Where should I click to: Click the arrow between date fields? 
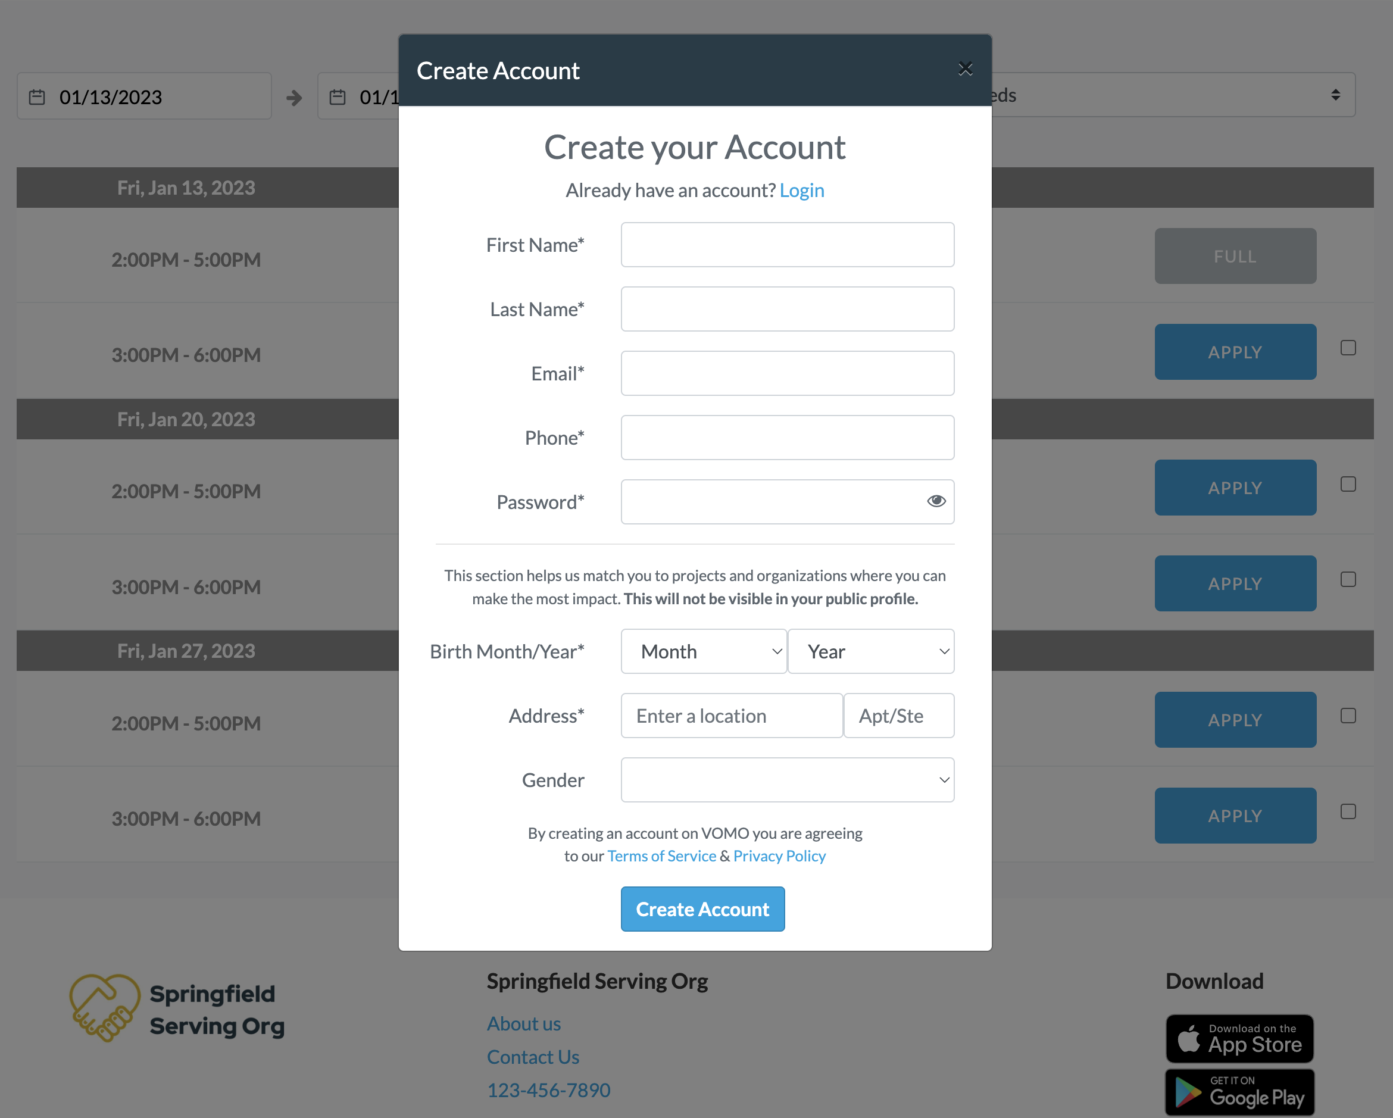coord(294,98)
